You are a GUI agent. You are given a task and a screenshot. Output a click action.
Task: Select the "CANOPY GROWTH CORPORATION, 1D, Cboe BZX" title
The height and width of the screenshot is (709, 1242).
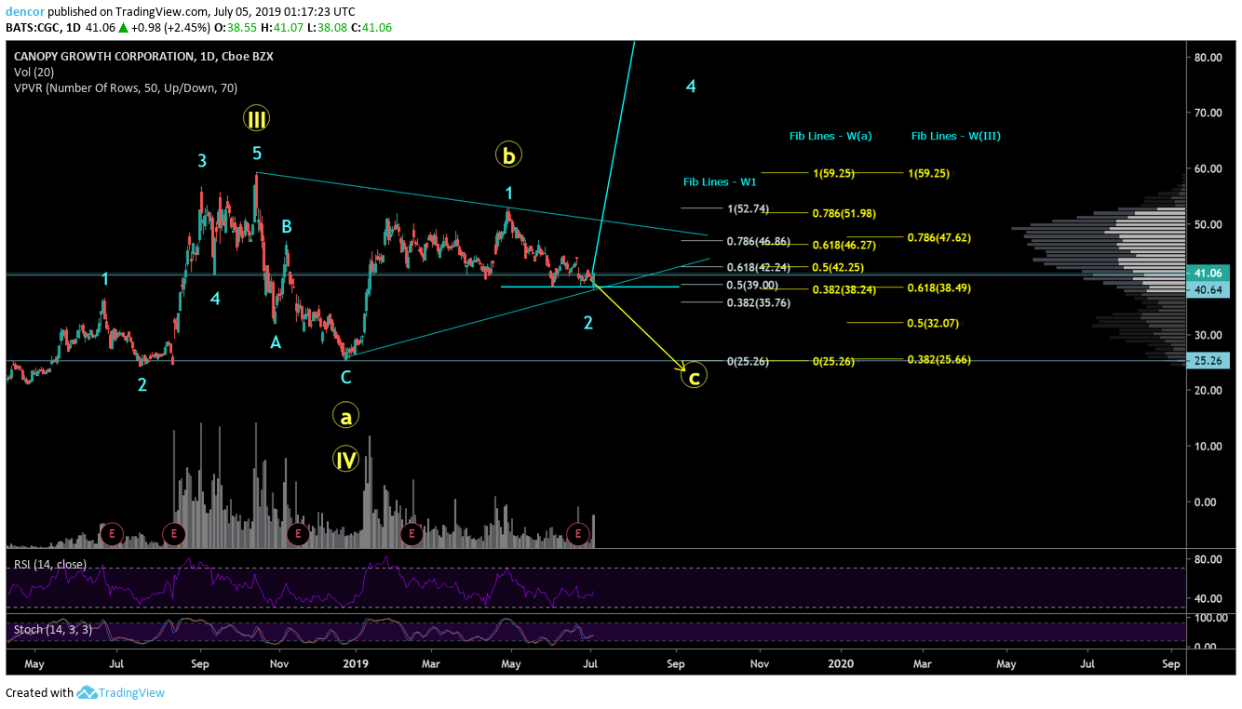143,57
